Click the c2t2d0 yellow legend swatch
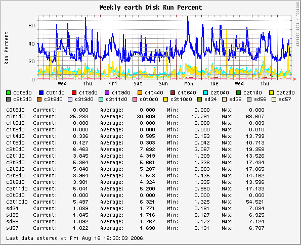301x245 pixels. [x=271, y=93]
